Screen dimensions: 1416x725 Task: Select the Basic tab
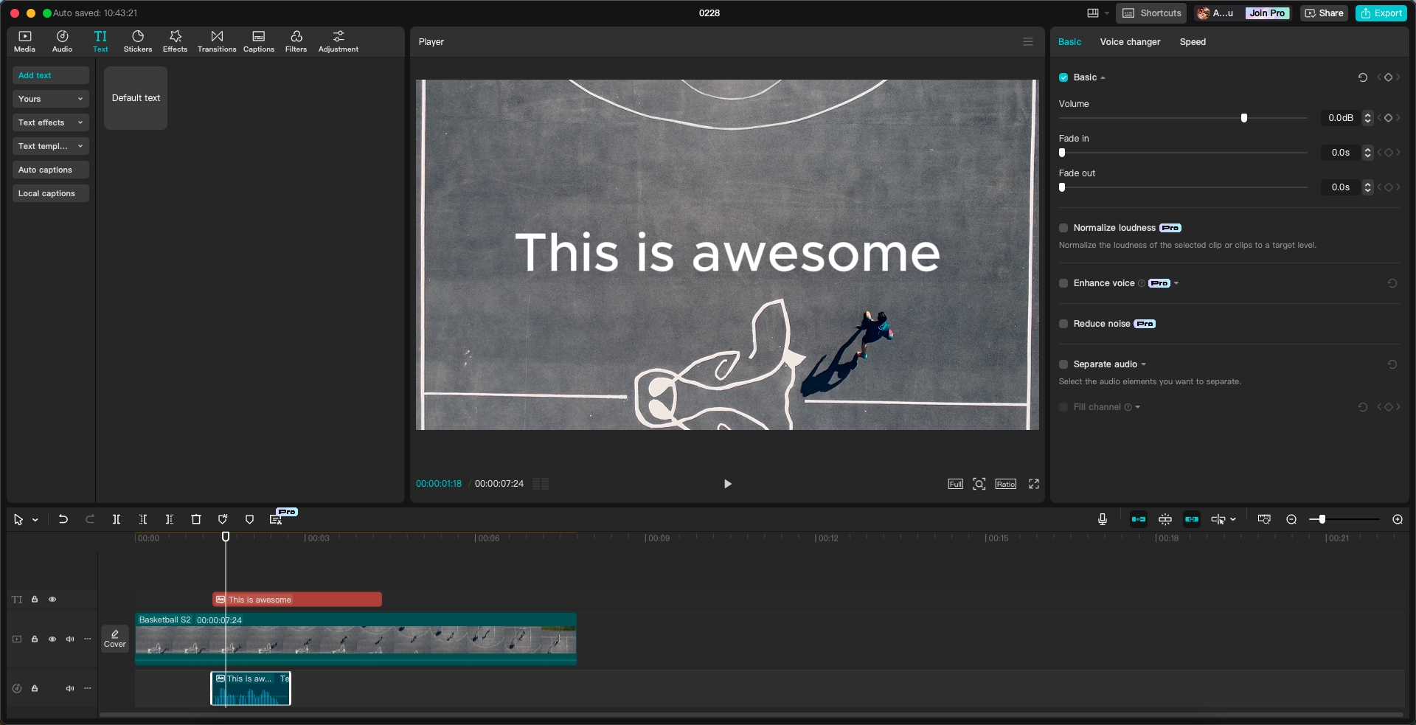1069,42
